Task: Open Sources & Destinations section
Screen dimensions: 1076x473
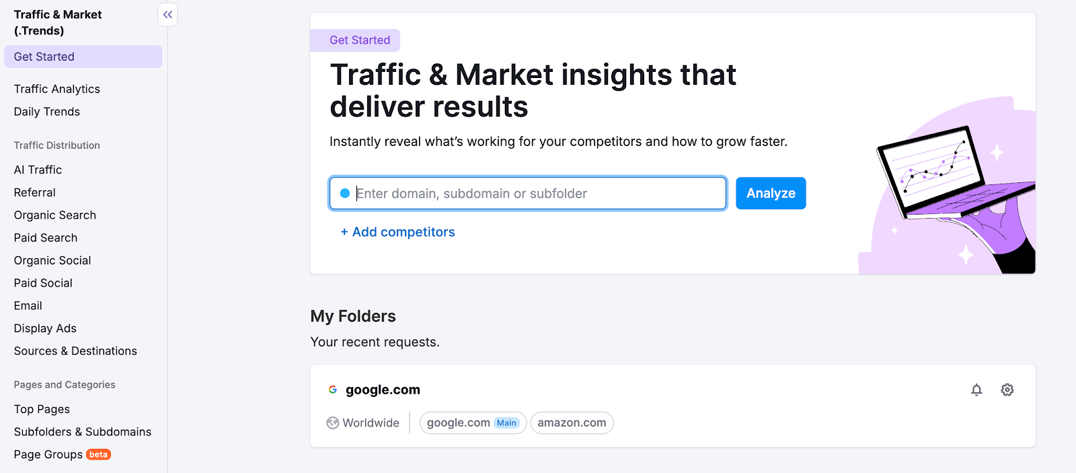Action: (x=75, y=351)
